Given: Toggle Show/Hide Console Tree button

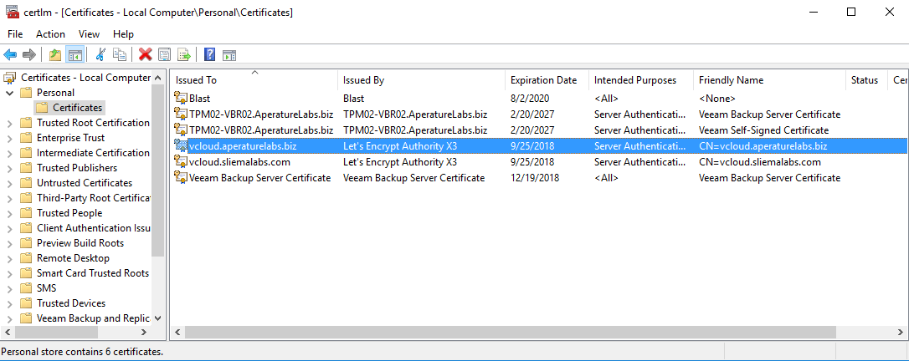Looking at the screenshot, I should click(x=74, y=55).
